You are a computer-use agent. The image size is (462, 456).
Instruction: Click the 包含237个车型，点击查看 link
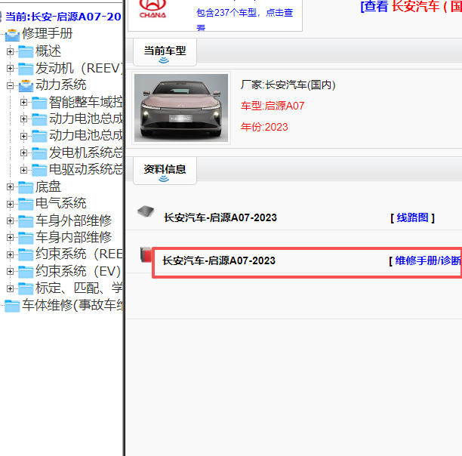click(x=245, y=19)
